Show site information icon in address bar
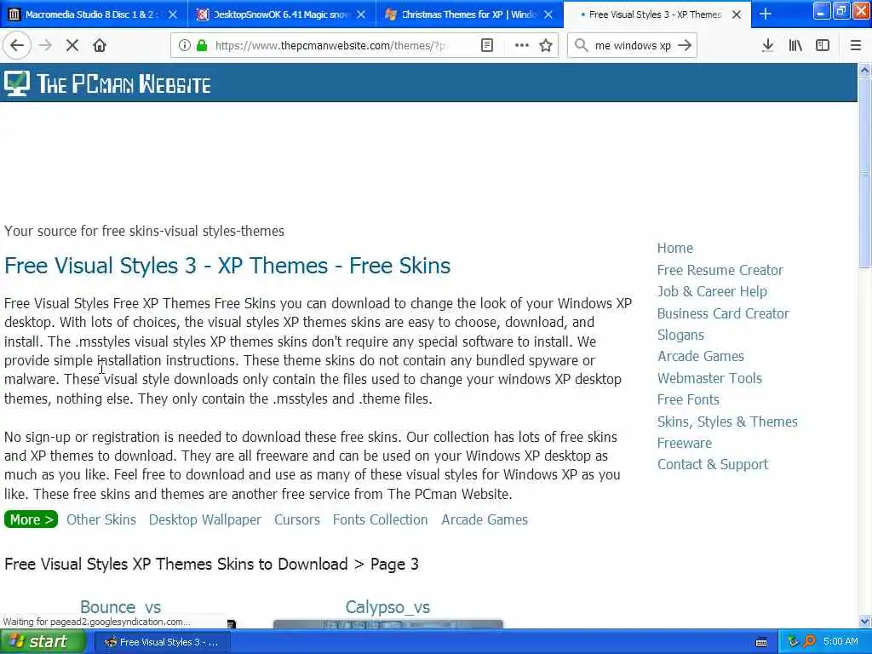Image resolution: width=872 pixels, height=654 pixels. tap(184, 46)
